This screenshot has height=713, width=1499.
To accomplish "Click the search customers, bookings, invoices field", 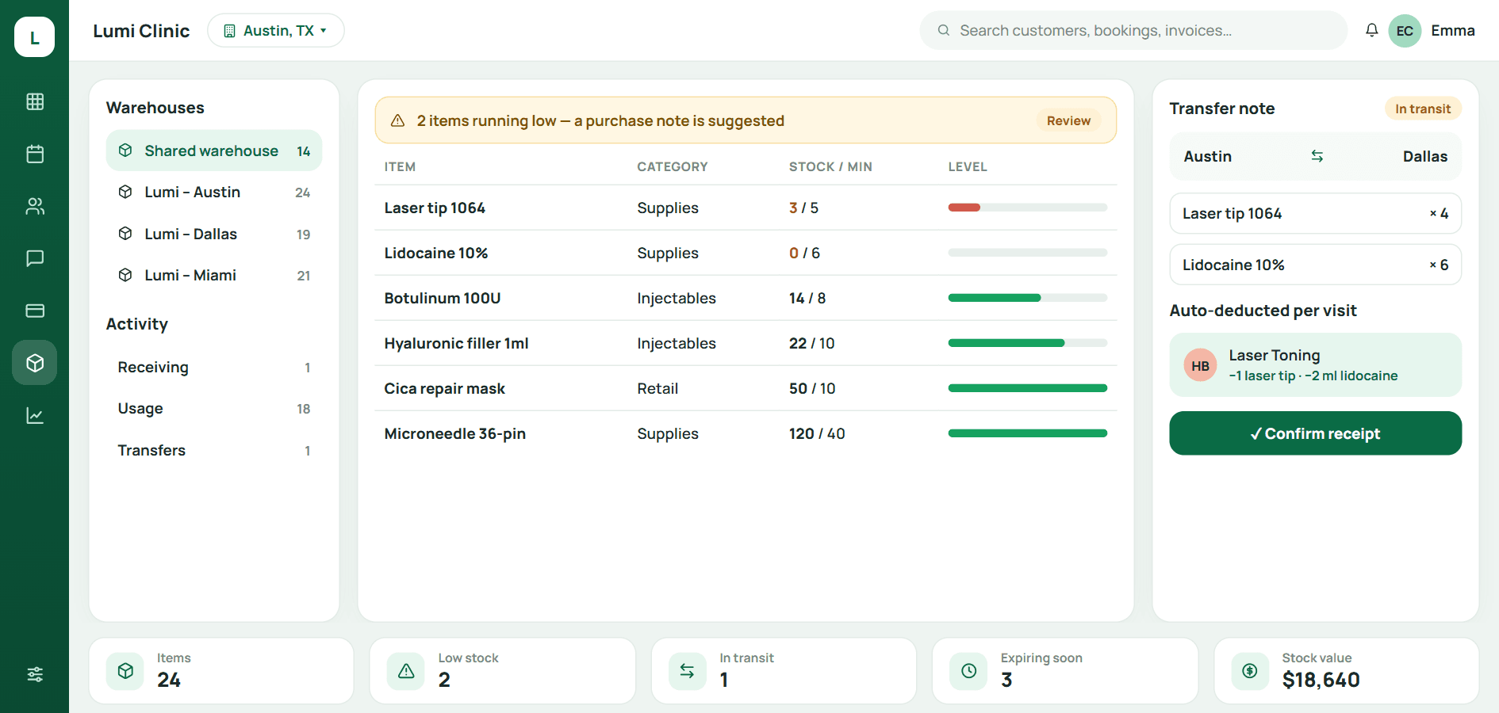I will [x=1133, y=30].
